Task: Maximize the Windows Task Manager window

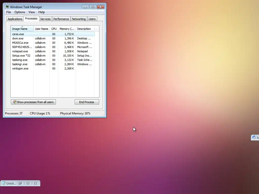Action: [93, 7]
